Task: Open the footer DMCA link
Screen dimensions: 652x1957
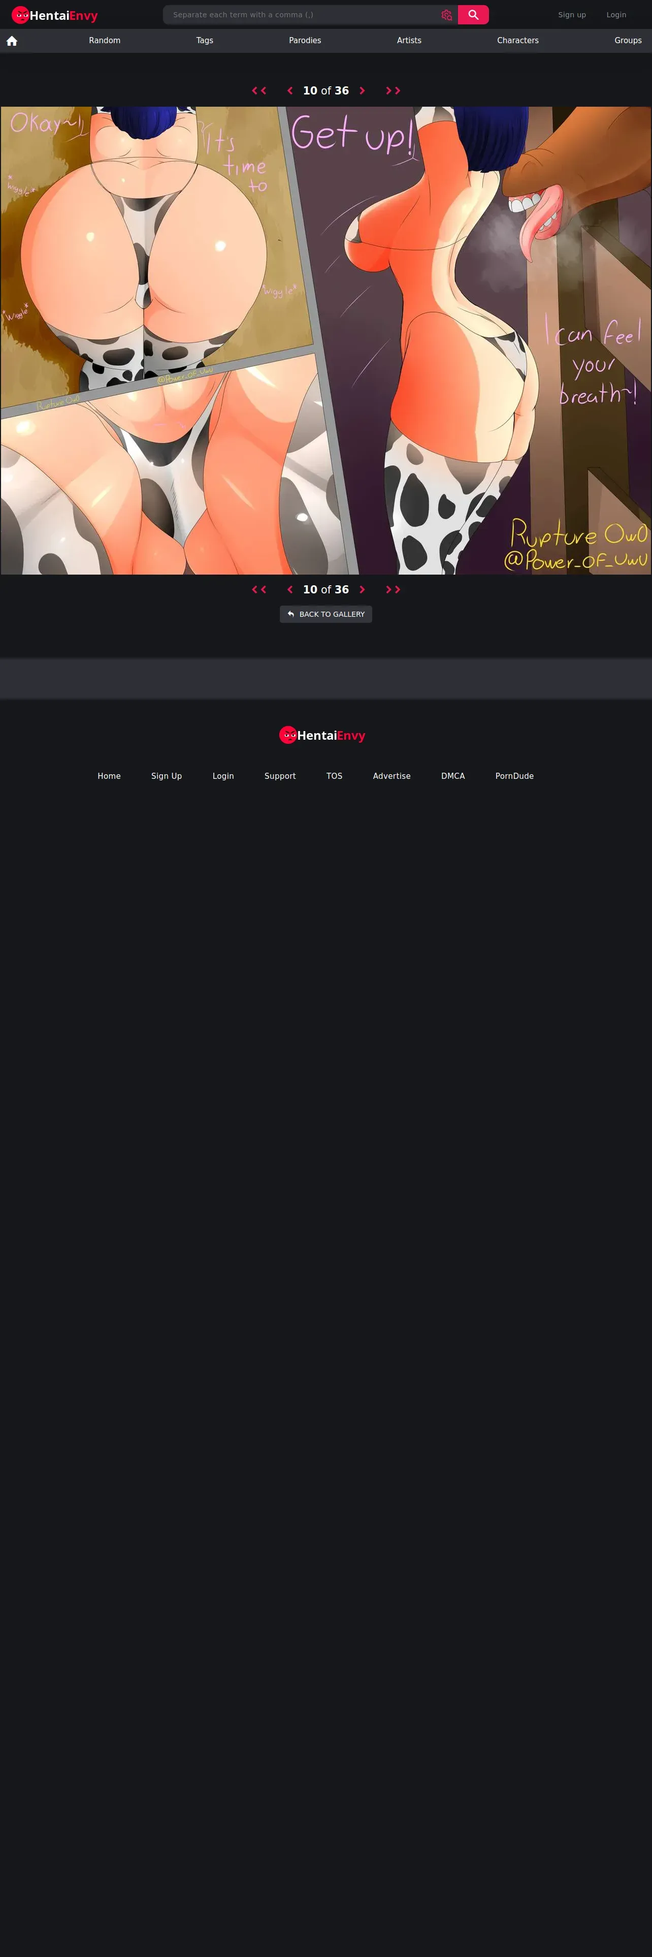Action: [453, 776]
